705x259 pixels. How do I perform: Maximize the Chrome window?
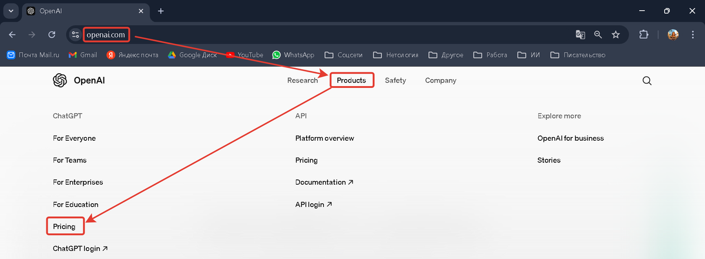click(667, 11)
